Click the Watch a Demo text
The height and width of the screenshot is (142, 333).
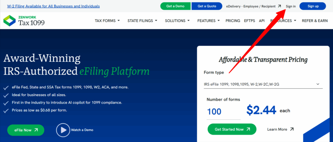pos(82,130)
